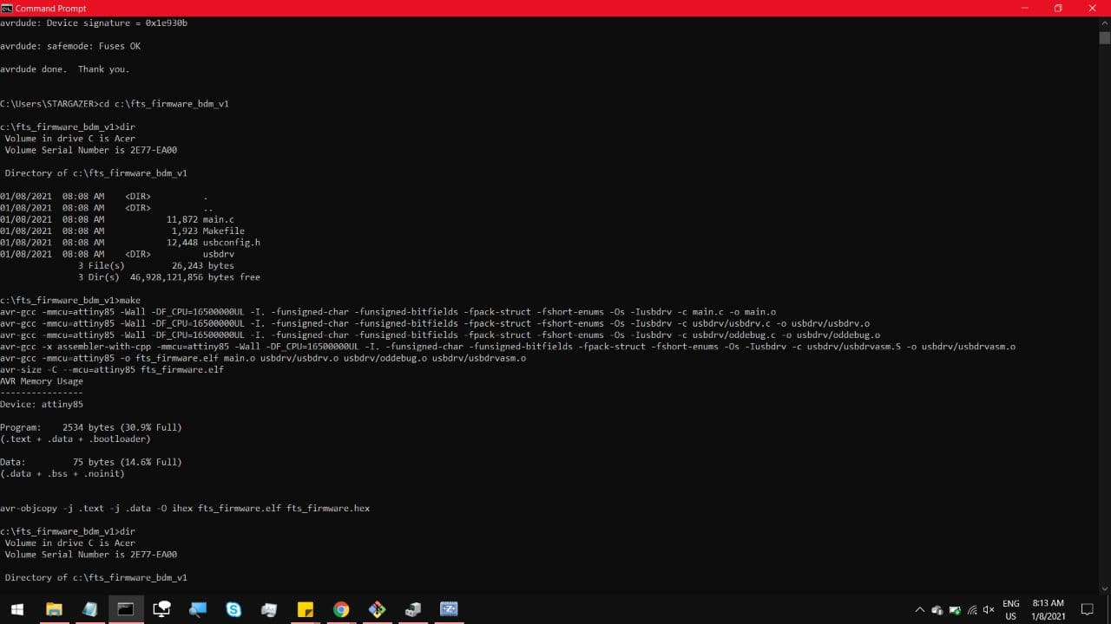Change the ENG US input language
Viewport: 1111px width, 624px height.
point(1011,609)
